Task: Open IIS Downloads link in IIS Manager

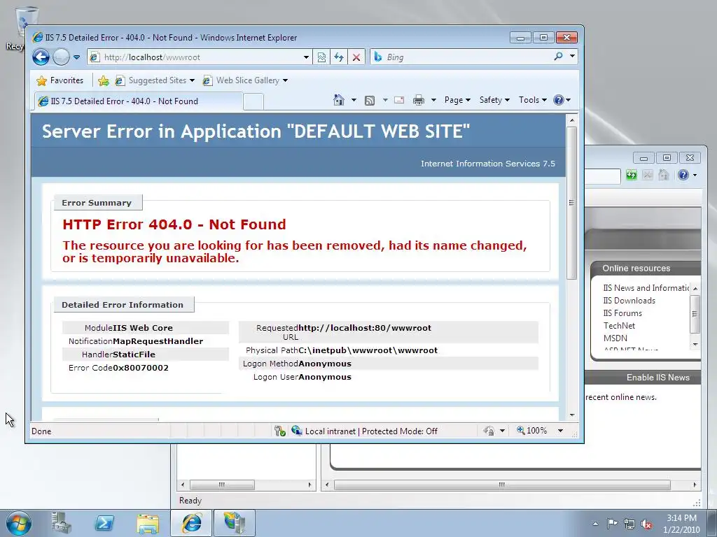Action: (x=629, y=301)
